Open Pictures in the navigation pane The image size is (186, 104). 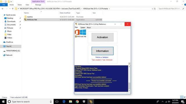point(10,28)
